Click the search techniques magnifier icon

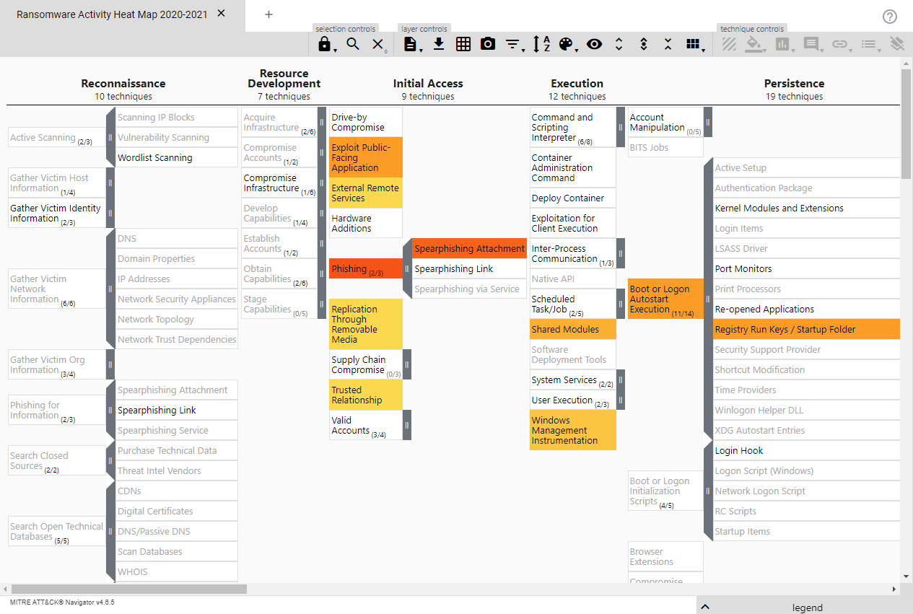click(x=352, y=44)
